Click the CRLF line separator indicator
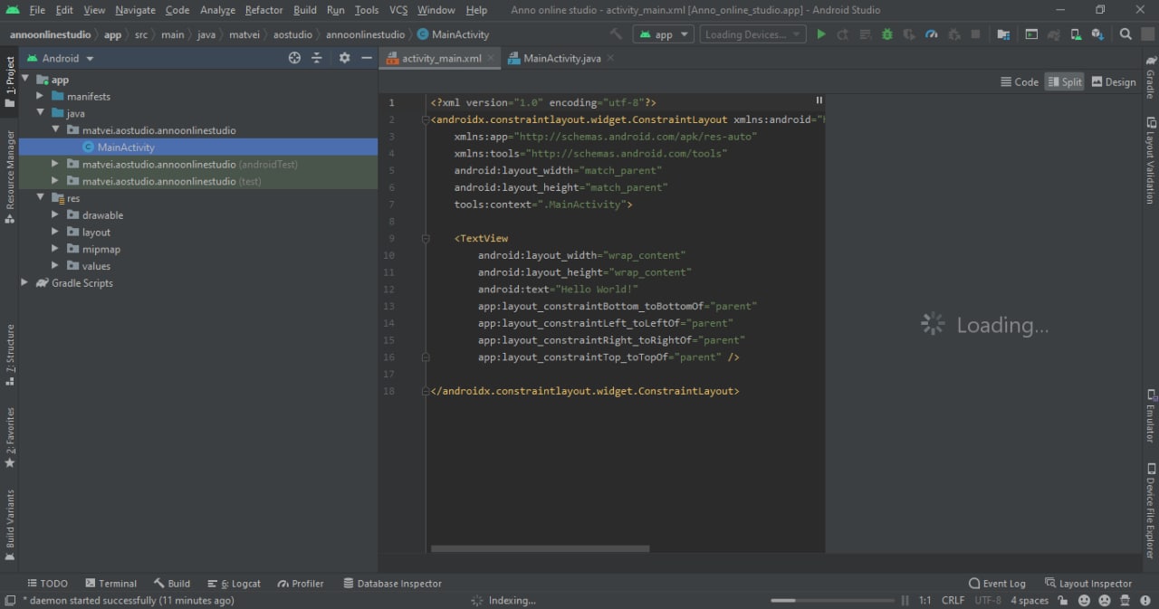The image size is (1159, 609). [953, 600]
